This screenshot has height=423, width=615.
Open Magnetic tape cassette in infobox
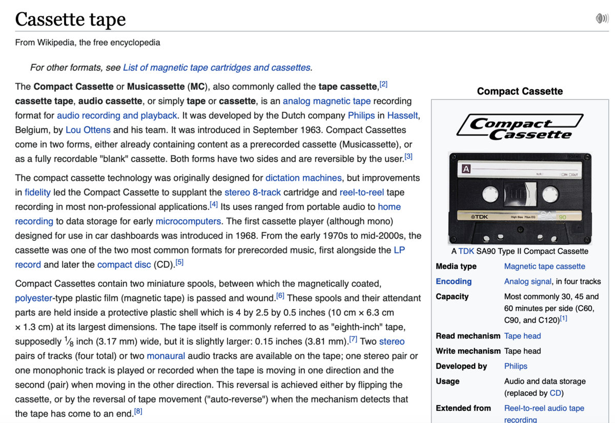(x=544, y=266)
